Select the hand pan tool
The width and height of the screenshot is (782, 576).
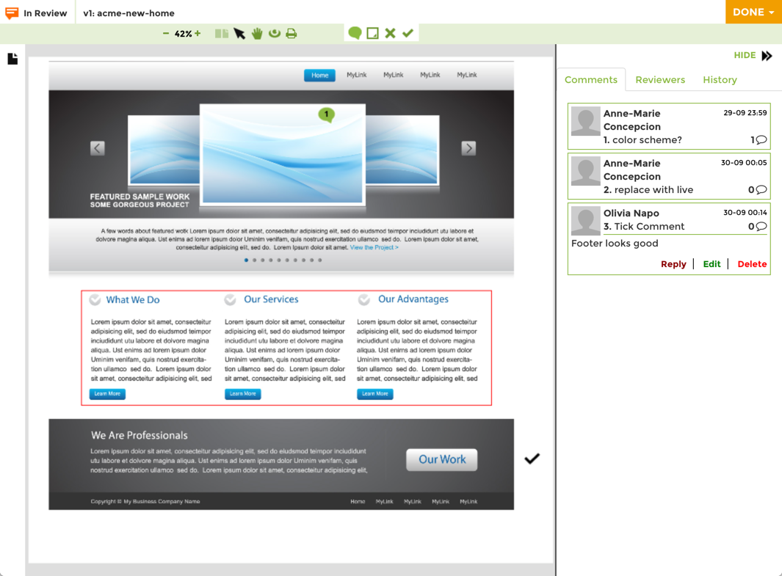[257, 33]
